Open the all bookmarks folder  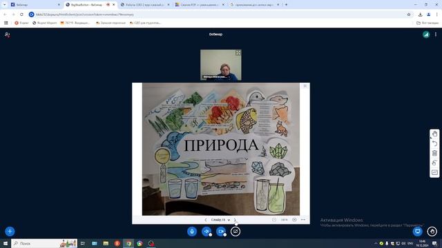(x=427, y=23)
